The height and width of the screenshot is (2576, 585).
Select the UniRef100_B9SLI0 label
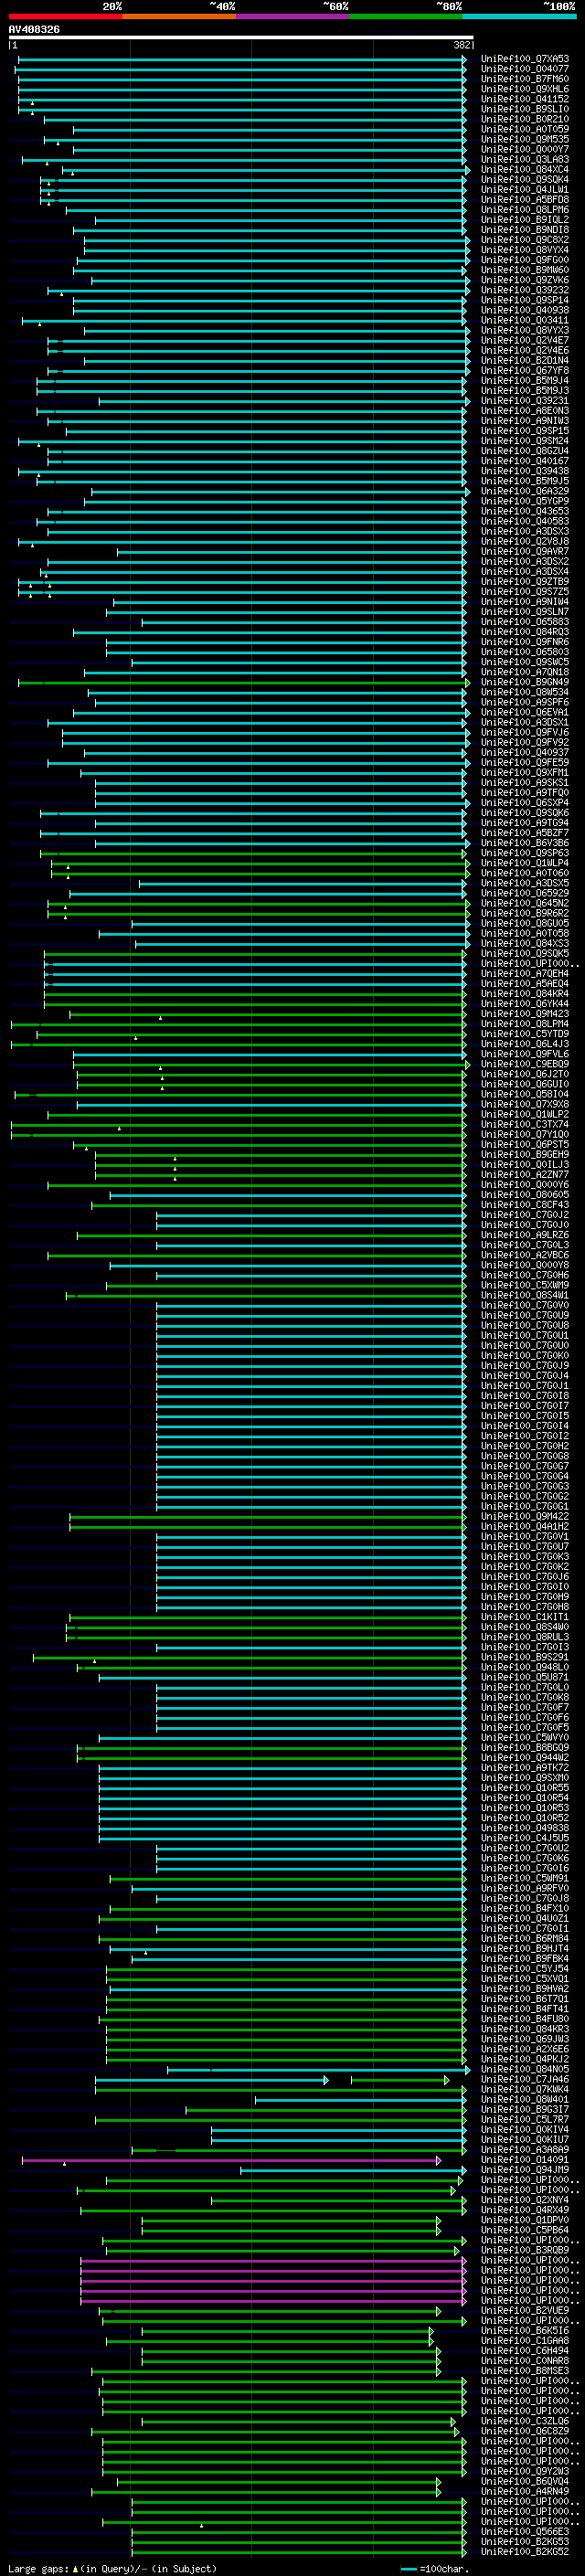(x=525, y=109)
